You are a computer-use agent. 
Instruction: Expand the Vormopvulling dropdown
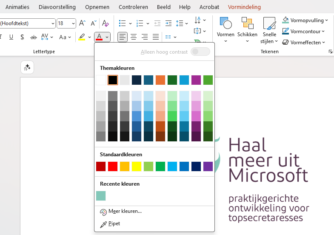(327, 20)
